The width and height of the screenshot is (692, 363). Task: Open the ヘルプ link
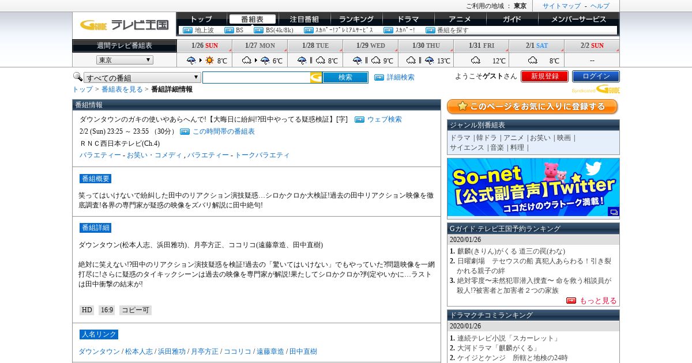pyautogui.click(x=600, y=6)
